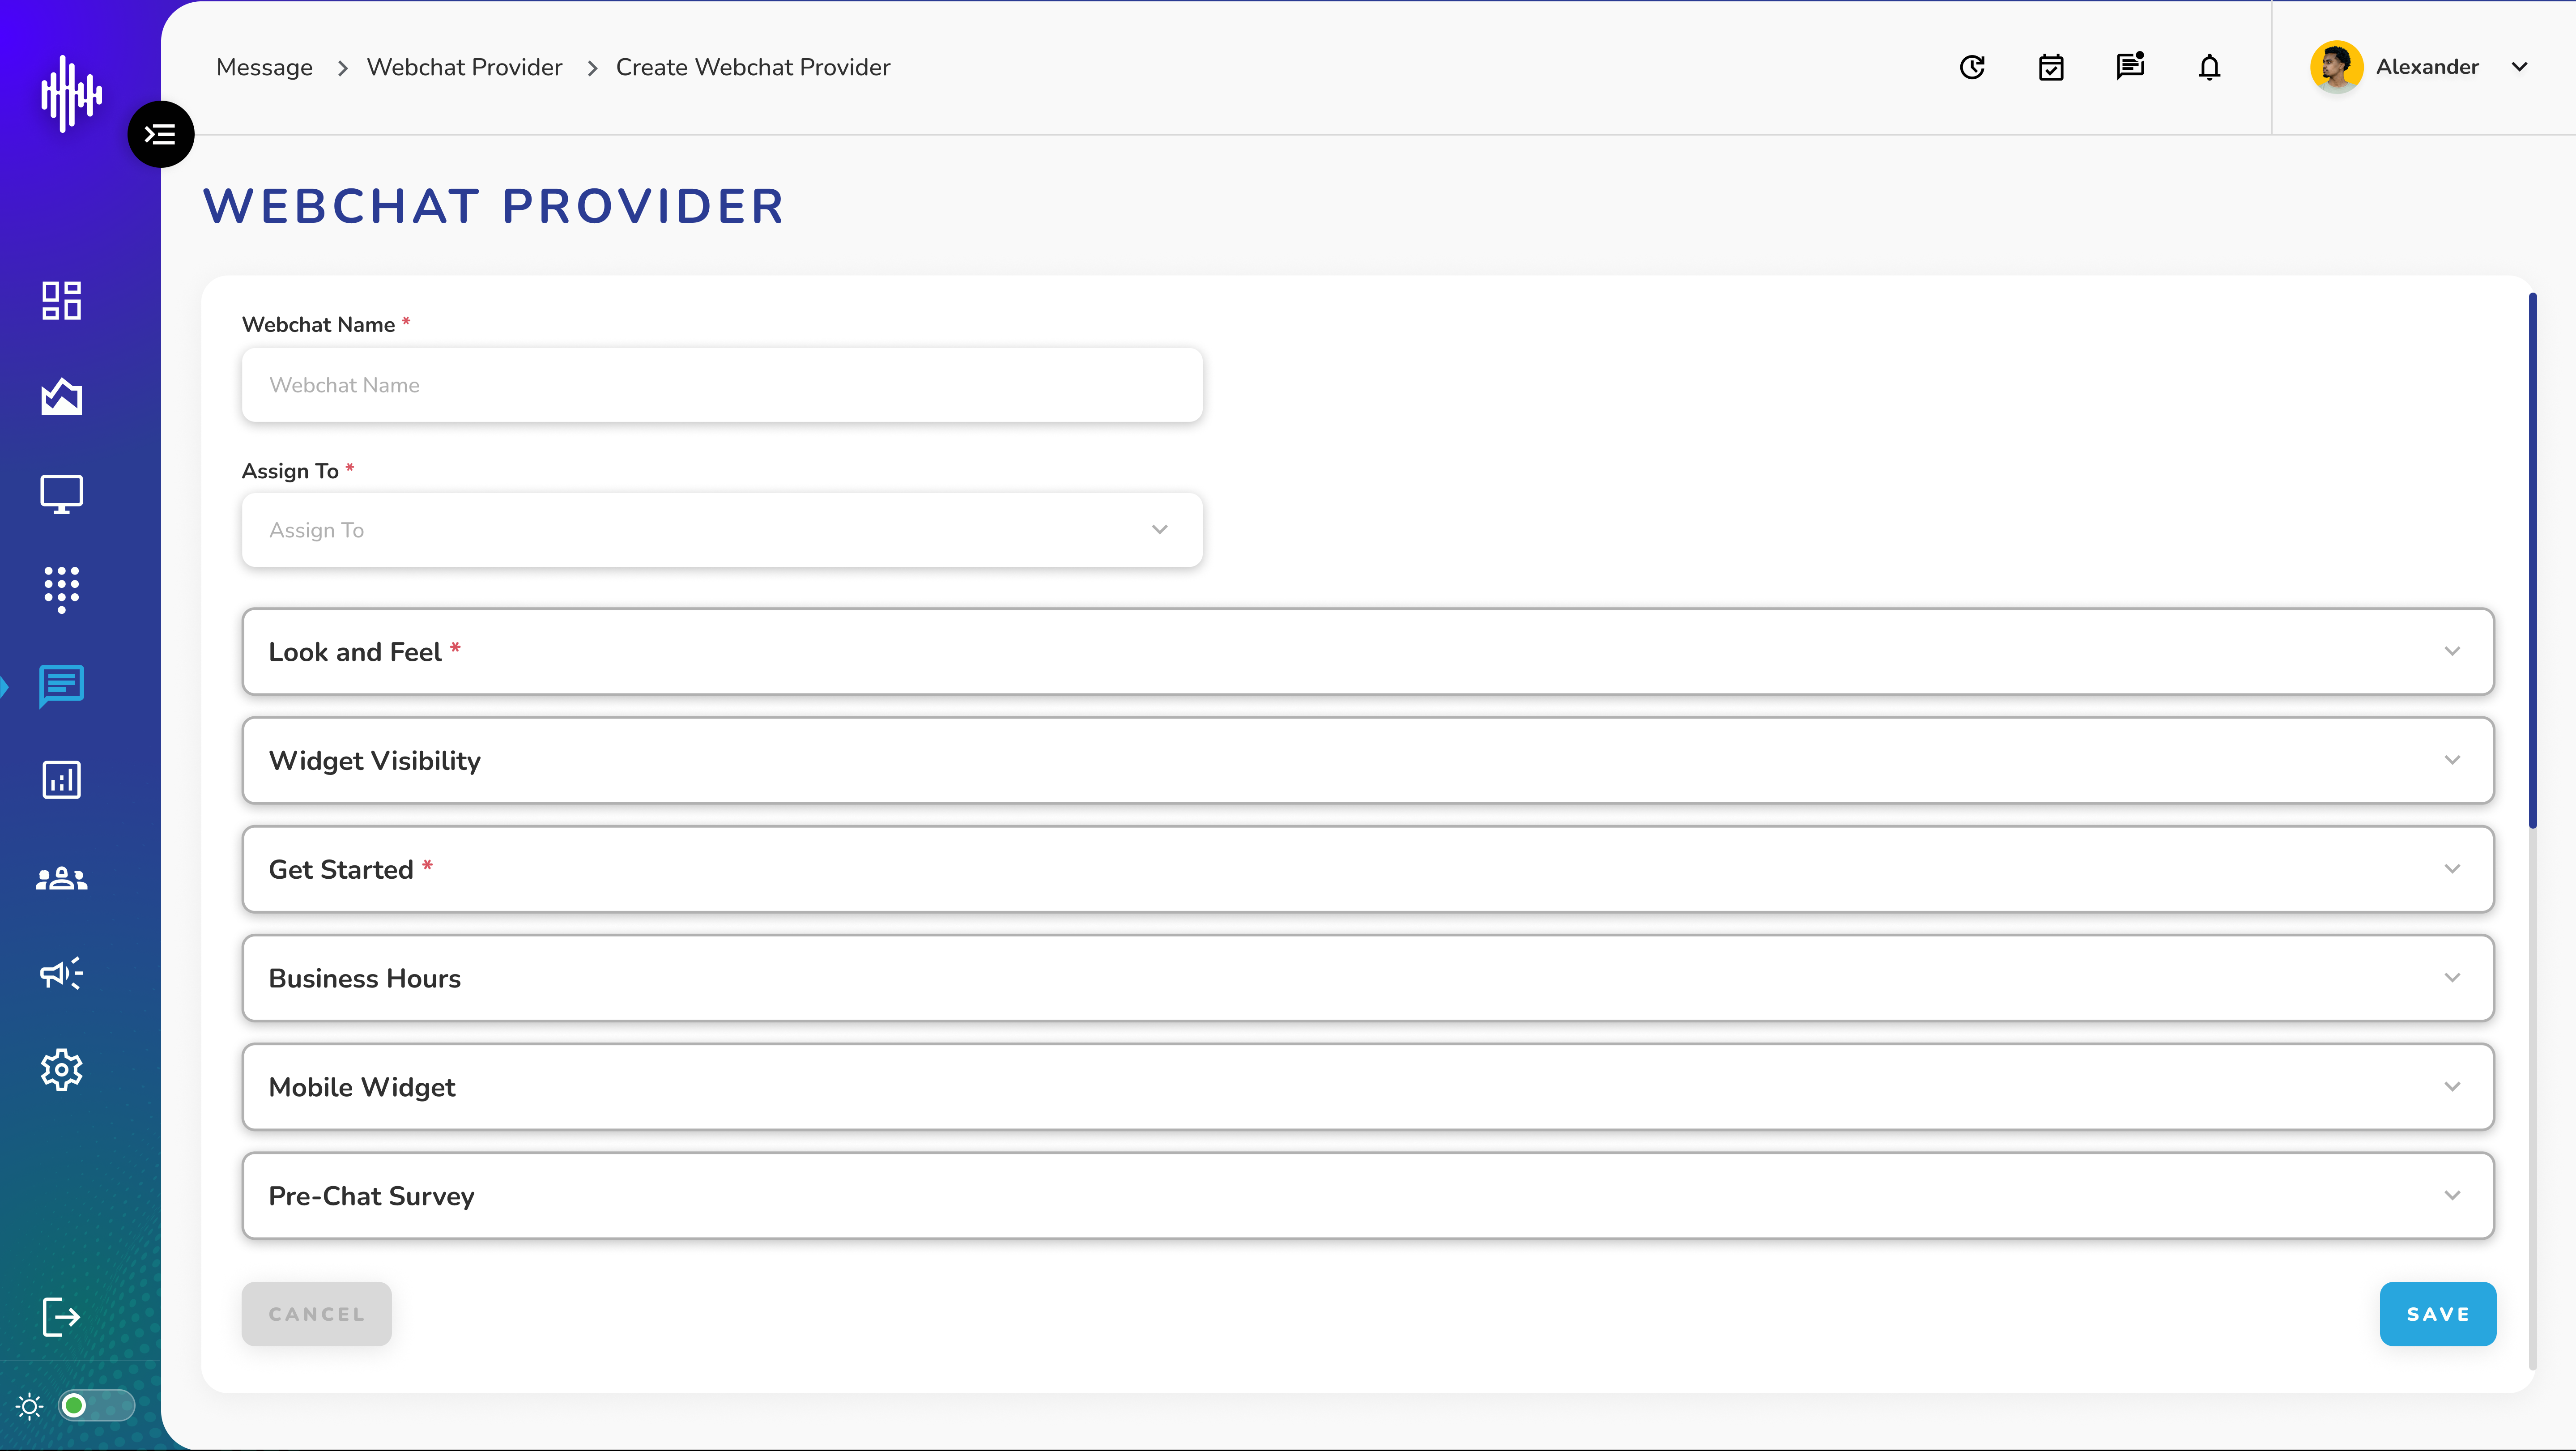
Task: Click Create Webchat Provider breadcrumb
Action: [x=753, y=67]
